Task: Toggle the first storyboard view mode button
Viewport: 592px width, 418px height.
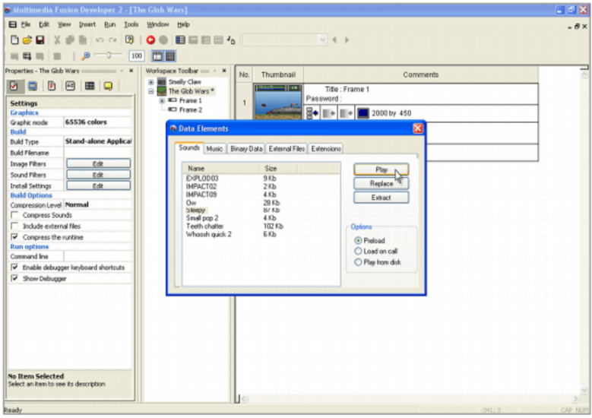Action: 157,56
